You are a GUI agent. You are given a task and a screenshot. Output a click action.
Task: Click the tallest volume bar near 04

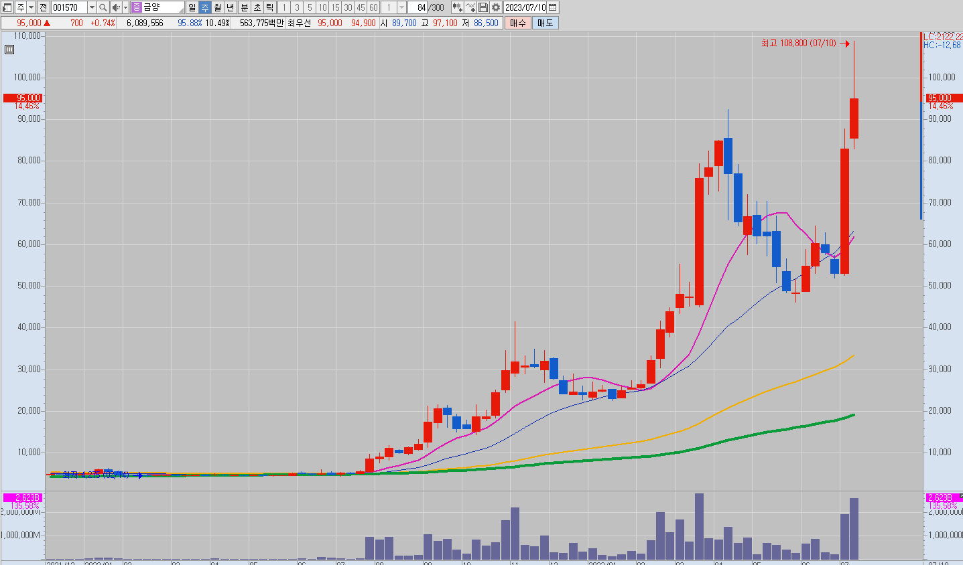(699, 526)
